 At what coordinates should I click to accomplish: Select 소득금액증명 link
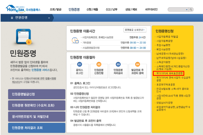coord(163,62)
